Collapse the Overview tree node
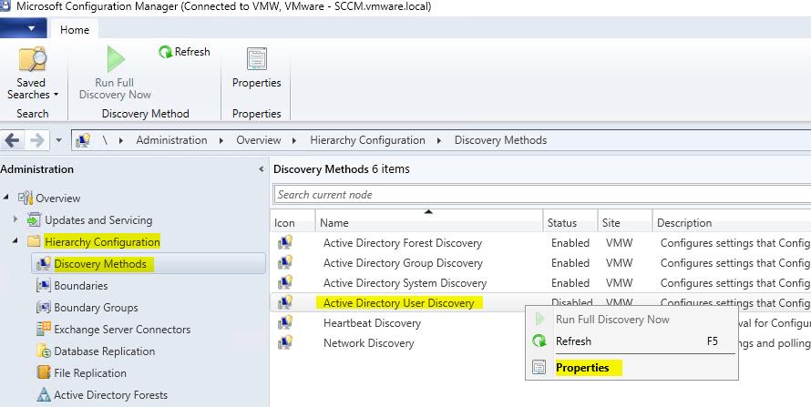This screenshot has width=811, height=407. point(7,198)
